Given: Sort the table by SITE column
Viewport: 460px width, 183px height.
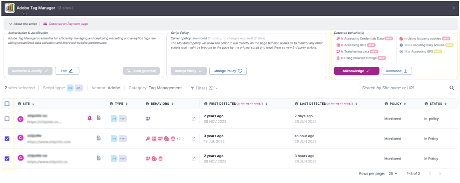Looking at the screenshot, I should click(33, 104).
